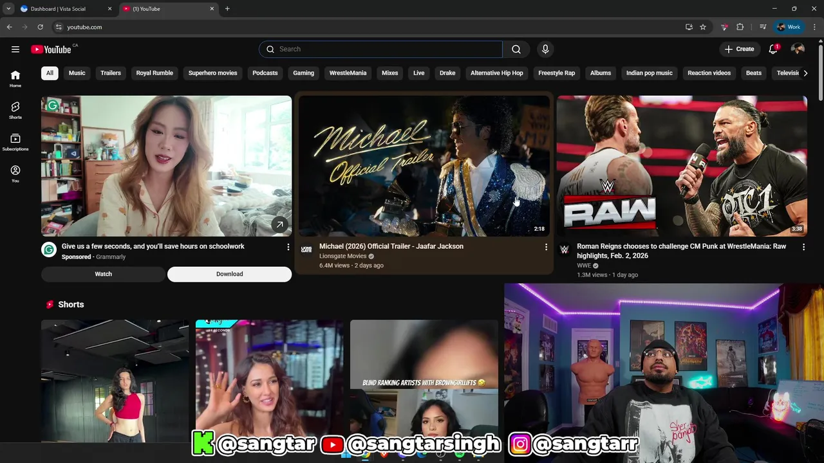Click the pink-flagged extension icon in the Chrome toolbar

pos(724,27)
